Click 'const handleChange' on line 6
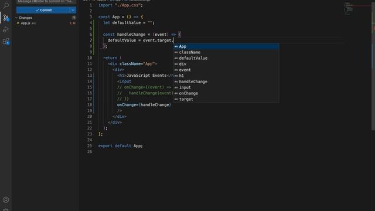 [124, 35]
